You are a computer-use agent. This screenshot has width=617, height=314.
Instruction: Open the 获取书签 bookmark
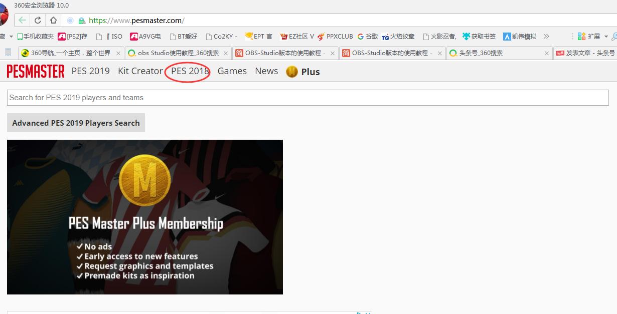coord(479,37)
